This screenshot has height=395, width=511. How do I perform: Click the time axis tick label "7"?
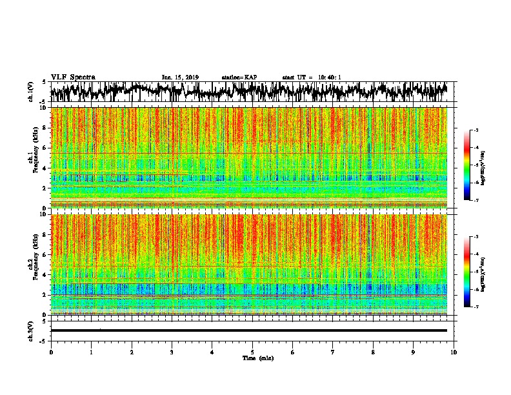point(333,352)
